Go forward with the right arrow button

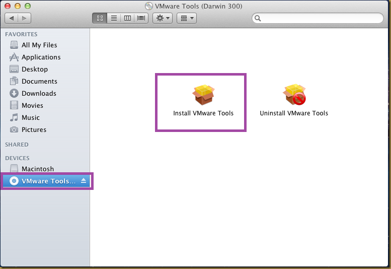pyautogui.click(x=25, y=18)
